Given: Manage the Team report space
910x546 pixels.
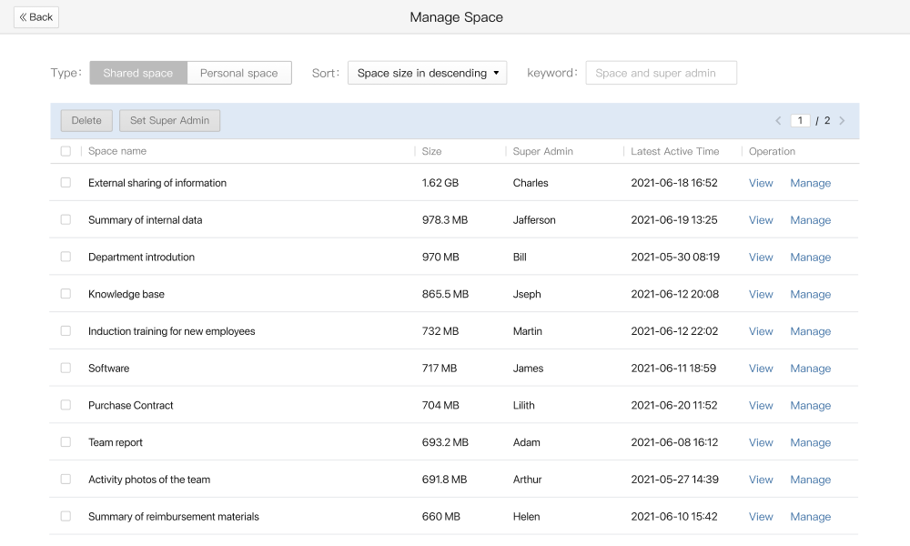Looking at the screenshot, I should [811, 443].
